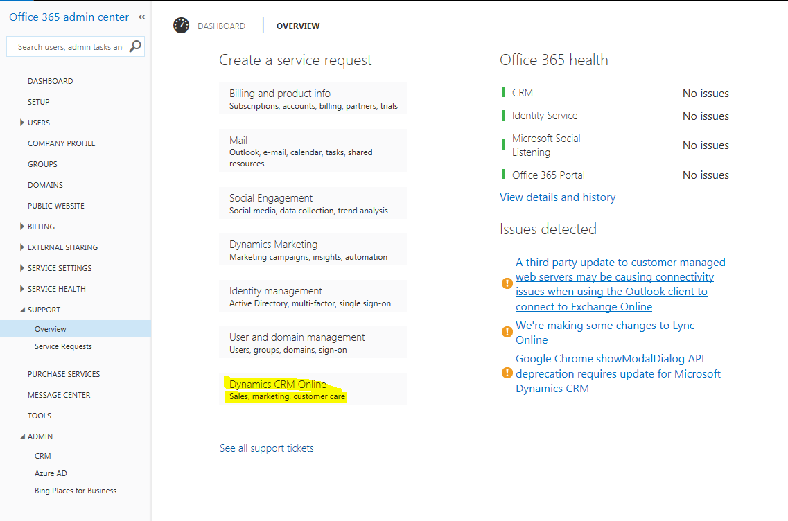The width and height of the screenshot is (788, 521).
Task: Click the dashboard gauge icon
Action: 181,25
